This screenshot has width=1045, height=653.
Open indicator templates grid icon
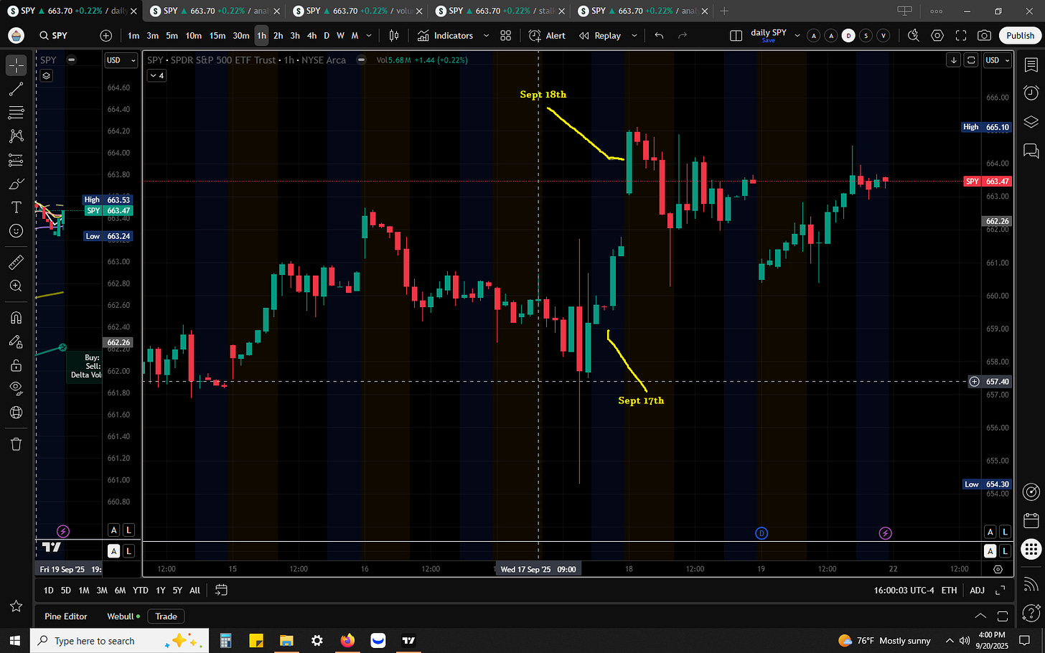pyautogui.click(x=505, y=35)
